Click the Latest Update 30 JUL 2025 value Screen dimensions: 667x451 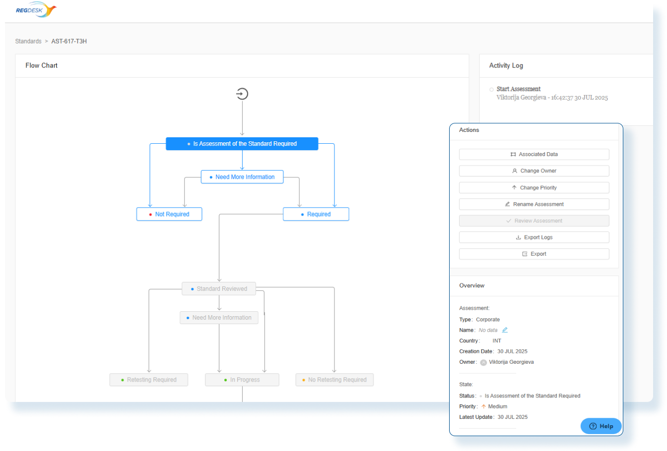tap(513, 417)
